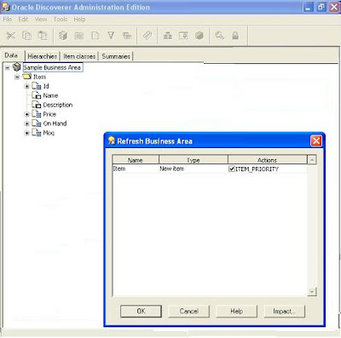Image resolution: width=341 pixels, height=338 pixels.
Task: Click the New Join toolbar icon
Action: (x=127, y=36)
